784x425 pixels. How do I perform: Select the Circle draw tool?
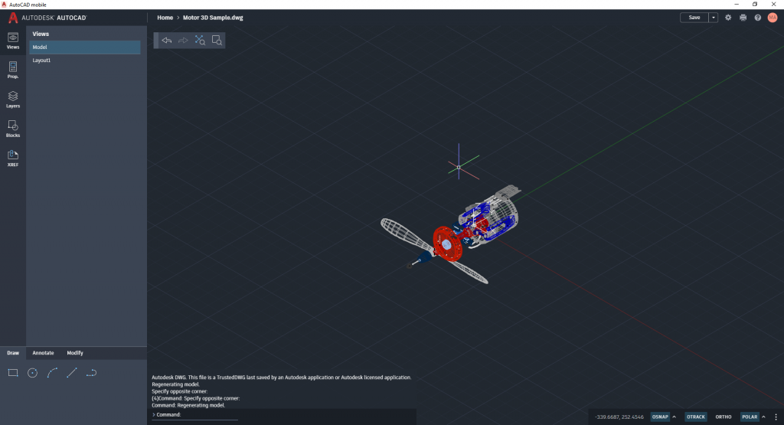click(32, 373)
